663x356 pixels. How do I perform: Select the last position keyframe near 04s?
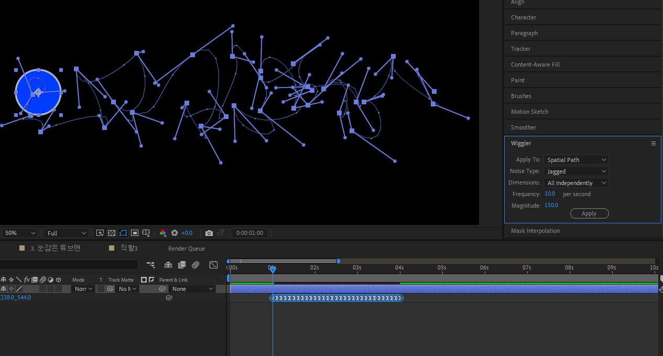pyautogui.click(x=400, y=298)
